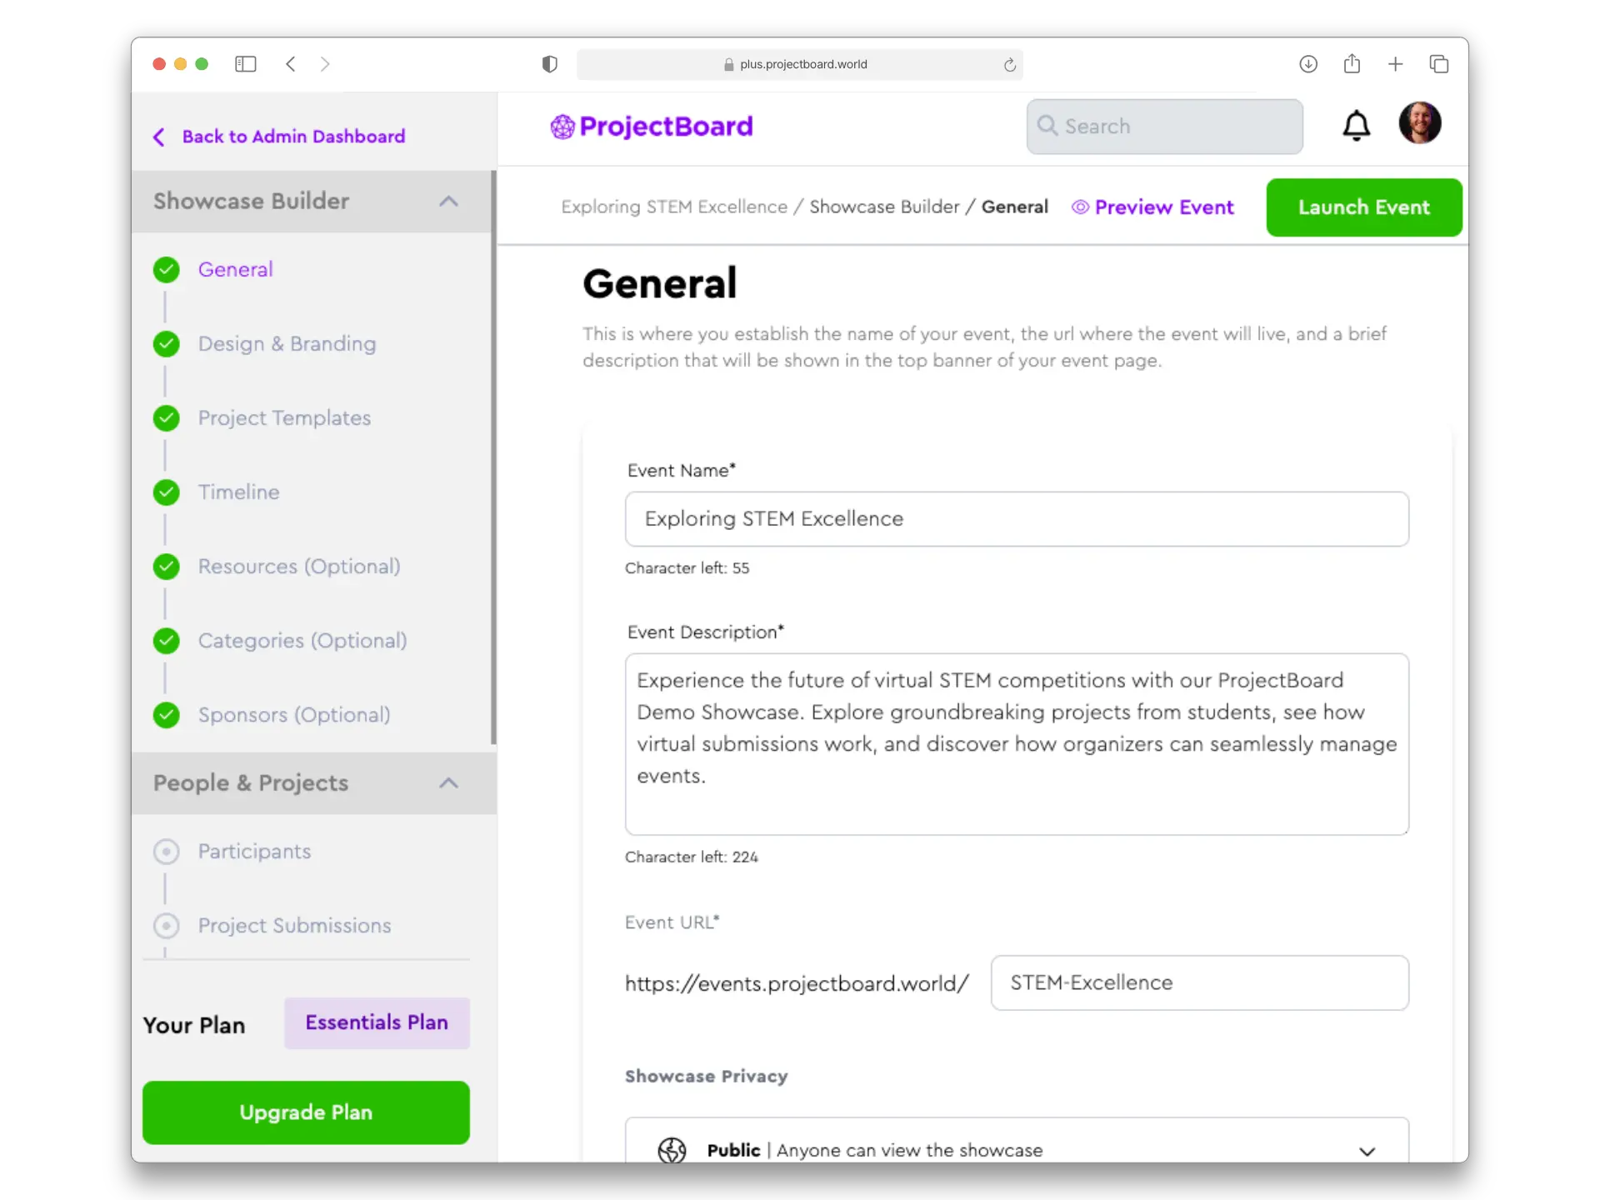Collapse the People & Projects section
Image resolution: width=1600 pixels, height=1200 pixels.
pyautogui.click(x=448, y=782)
